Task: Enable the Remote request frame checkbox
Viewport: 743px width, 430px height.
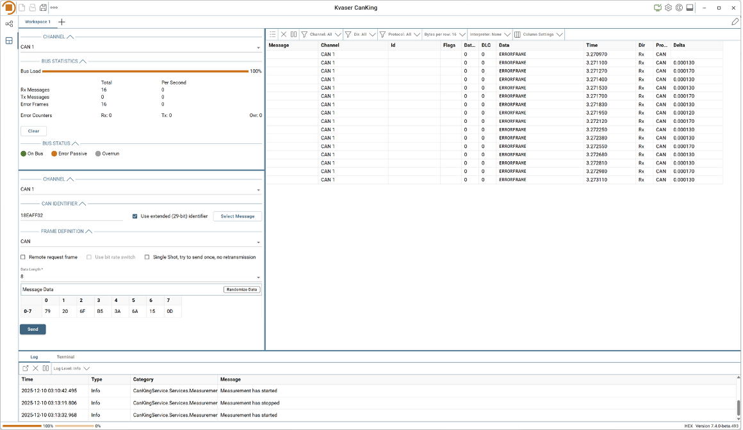Action: pos(24,257)
